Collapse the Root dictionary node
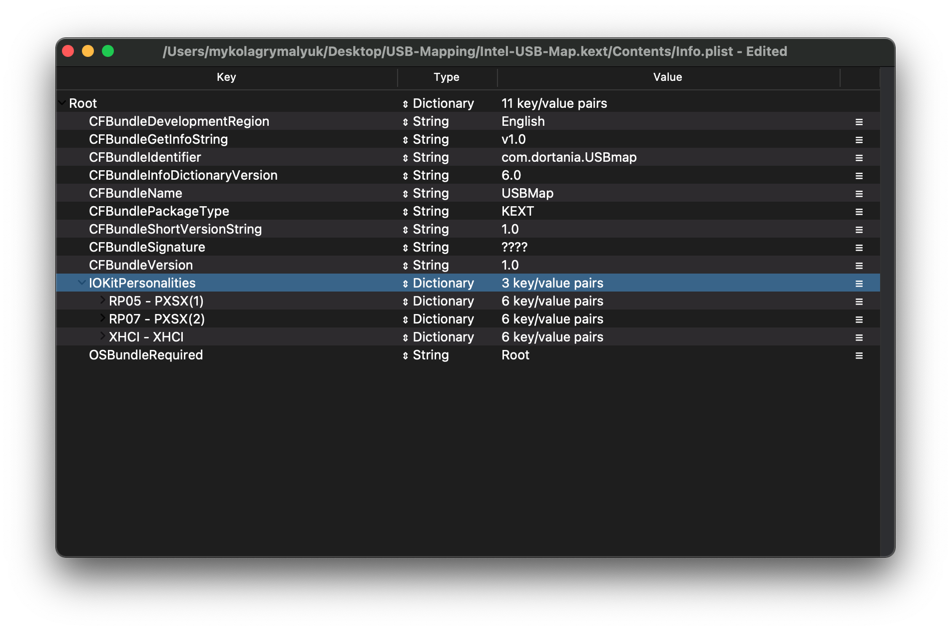Image resolution: width=951 pixels, height=631 pixels. coord(62,103)
